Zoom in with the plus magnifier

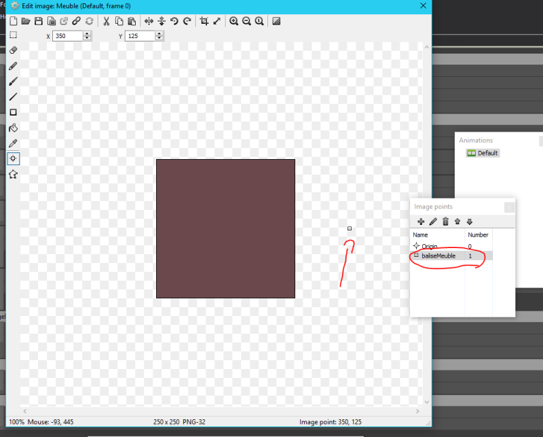[233, 21]
